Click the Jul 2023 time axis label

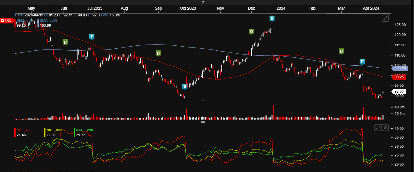(95, 8)
